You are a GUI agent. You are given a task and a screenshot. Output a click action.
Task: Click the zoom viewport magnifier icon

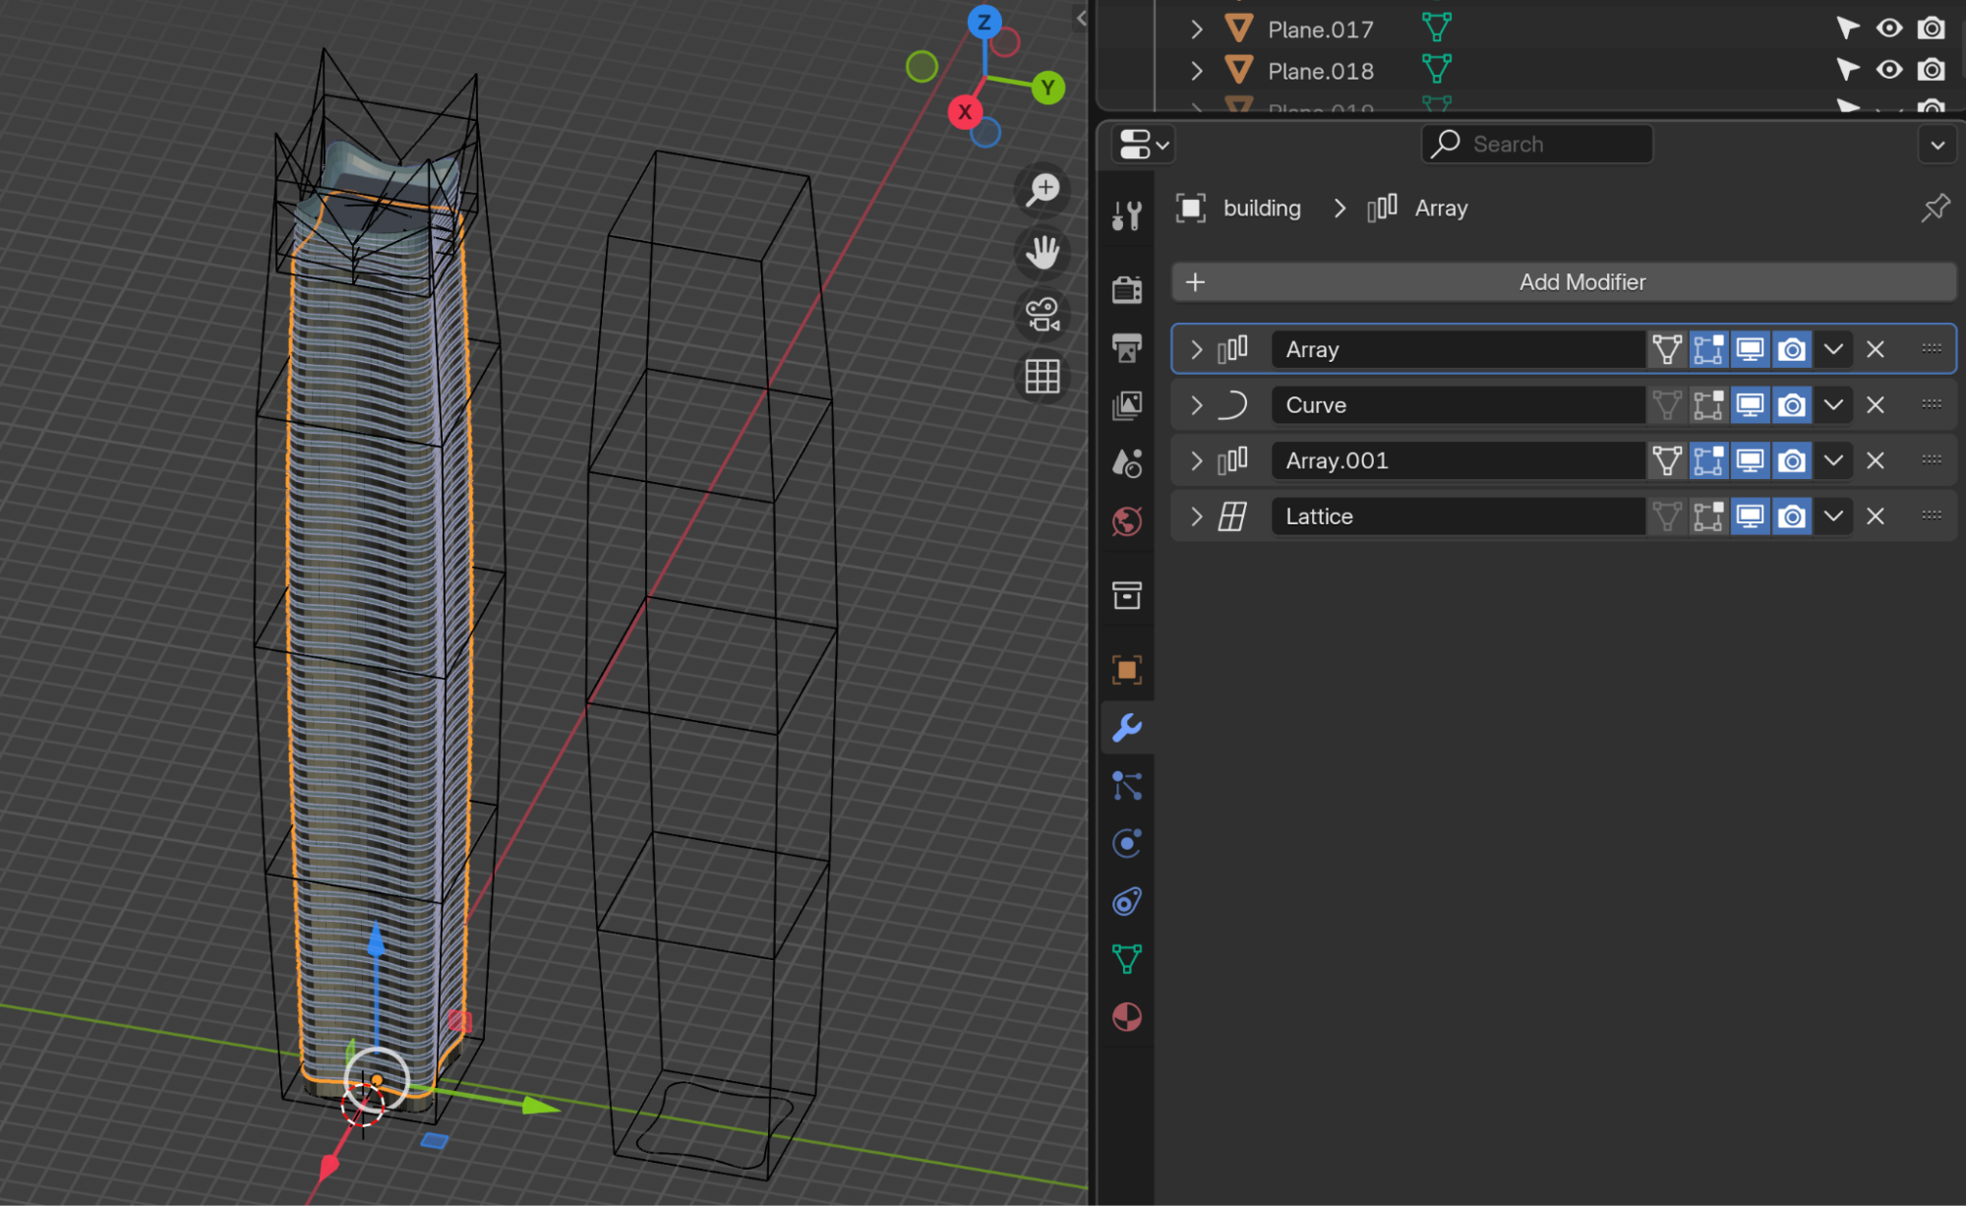click(1043, 190)
